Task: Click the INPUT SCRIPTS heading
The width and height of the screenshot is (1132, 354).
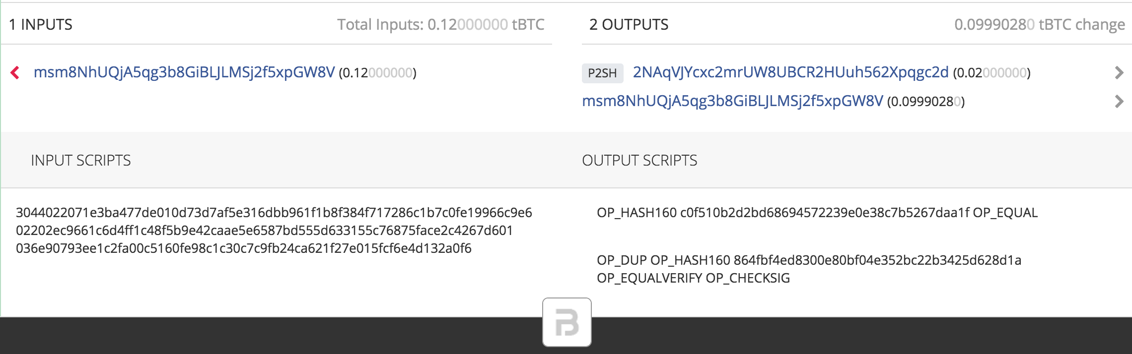Action: [x=81, y=160]
